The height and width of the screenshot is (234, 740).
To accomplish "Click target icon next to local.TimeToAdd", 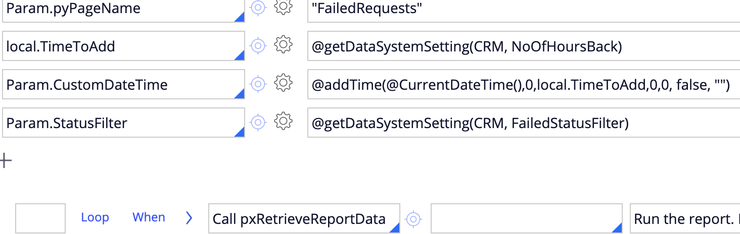I will [258, 45].
